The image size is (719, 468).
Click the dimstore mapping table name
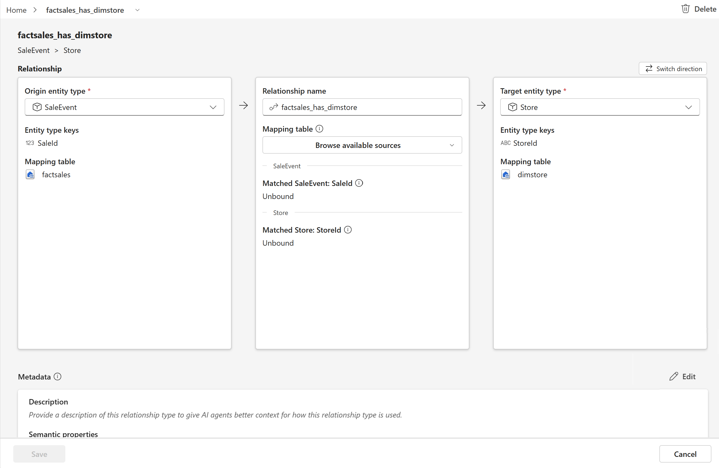coord(532,175)
